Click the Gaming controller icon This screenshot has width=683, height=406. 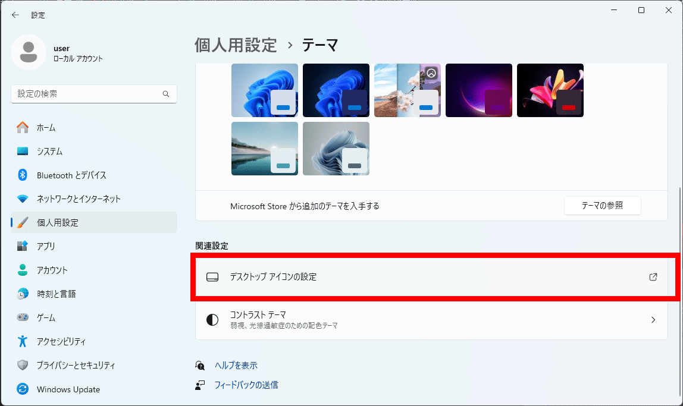[x=23, y=317]
